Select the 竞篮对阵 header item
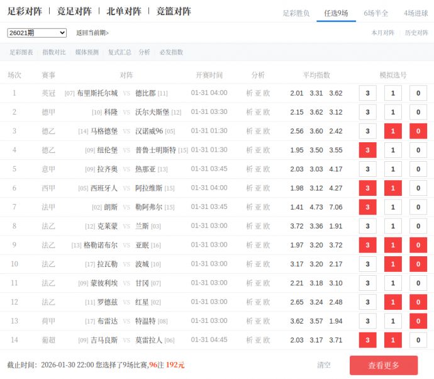The image size is (434, 379). click(174, 11)
